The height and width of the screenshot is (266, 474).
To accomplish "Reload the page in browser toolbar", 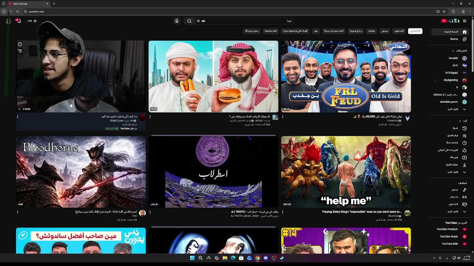I will click(x=17, y=11).
